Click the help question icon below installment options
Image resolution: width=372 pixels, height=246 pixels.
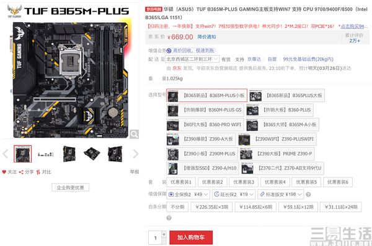click(169, 218)
